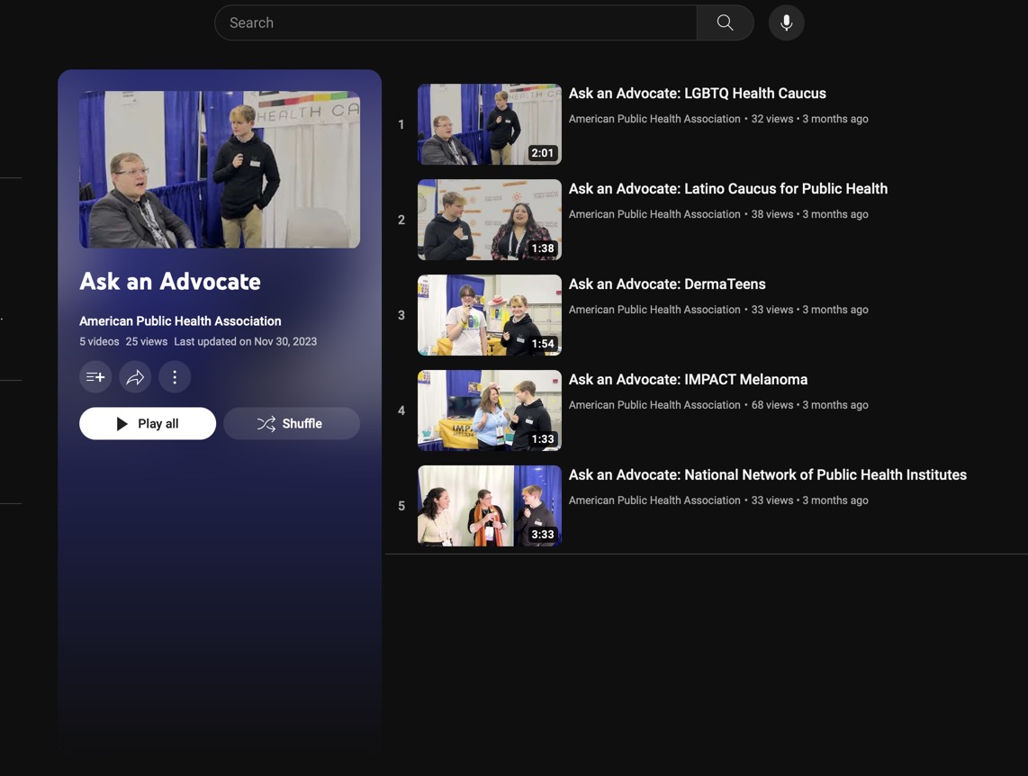Save playlist to library icon
The image size is (1028, 776).
click(x=95, y=377)
